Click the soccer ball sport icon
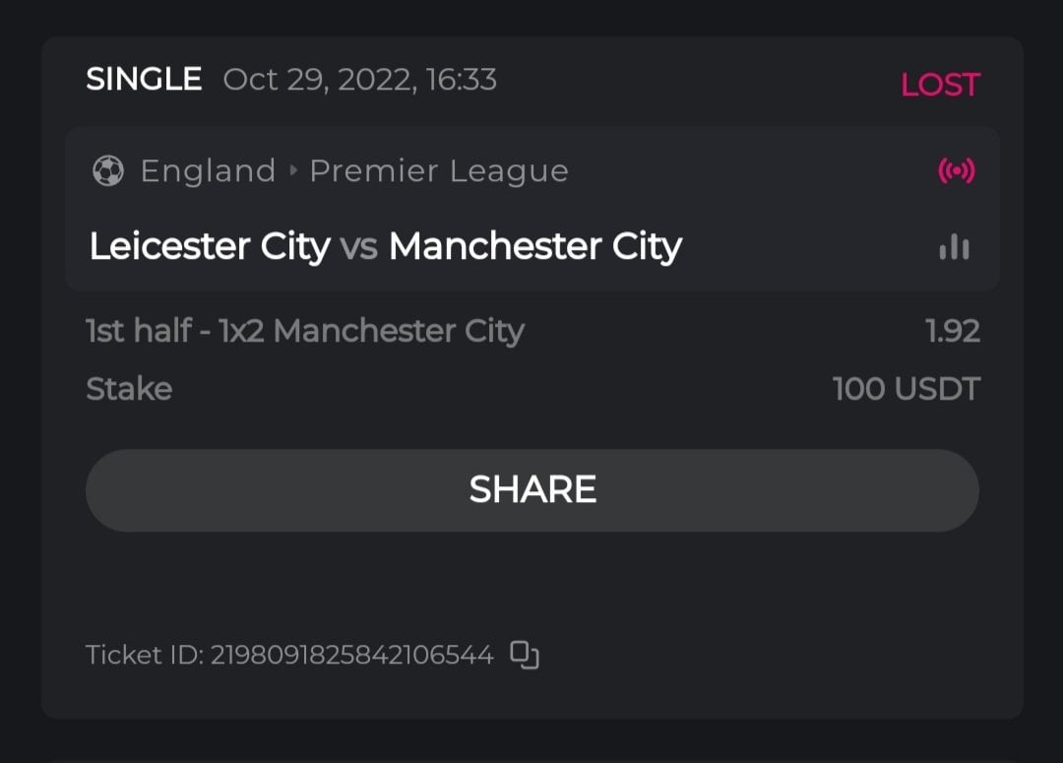The width and height of the screenshot is (1063, 763). point(107,171)
